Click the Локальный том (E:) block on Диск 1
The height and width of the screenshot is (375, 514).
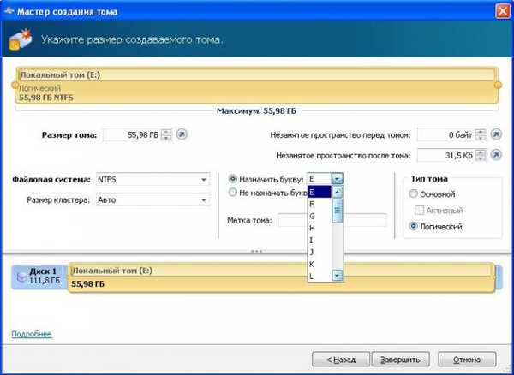[x=281, y=277]
